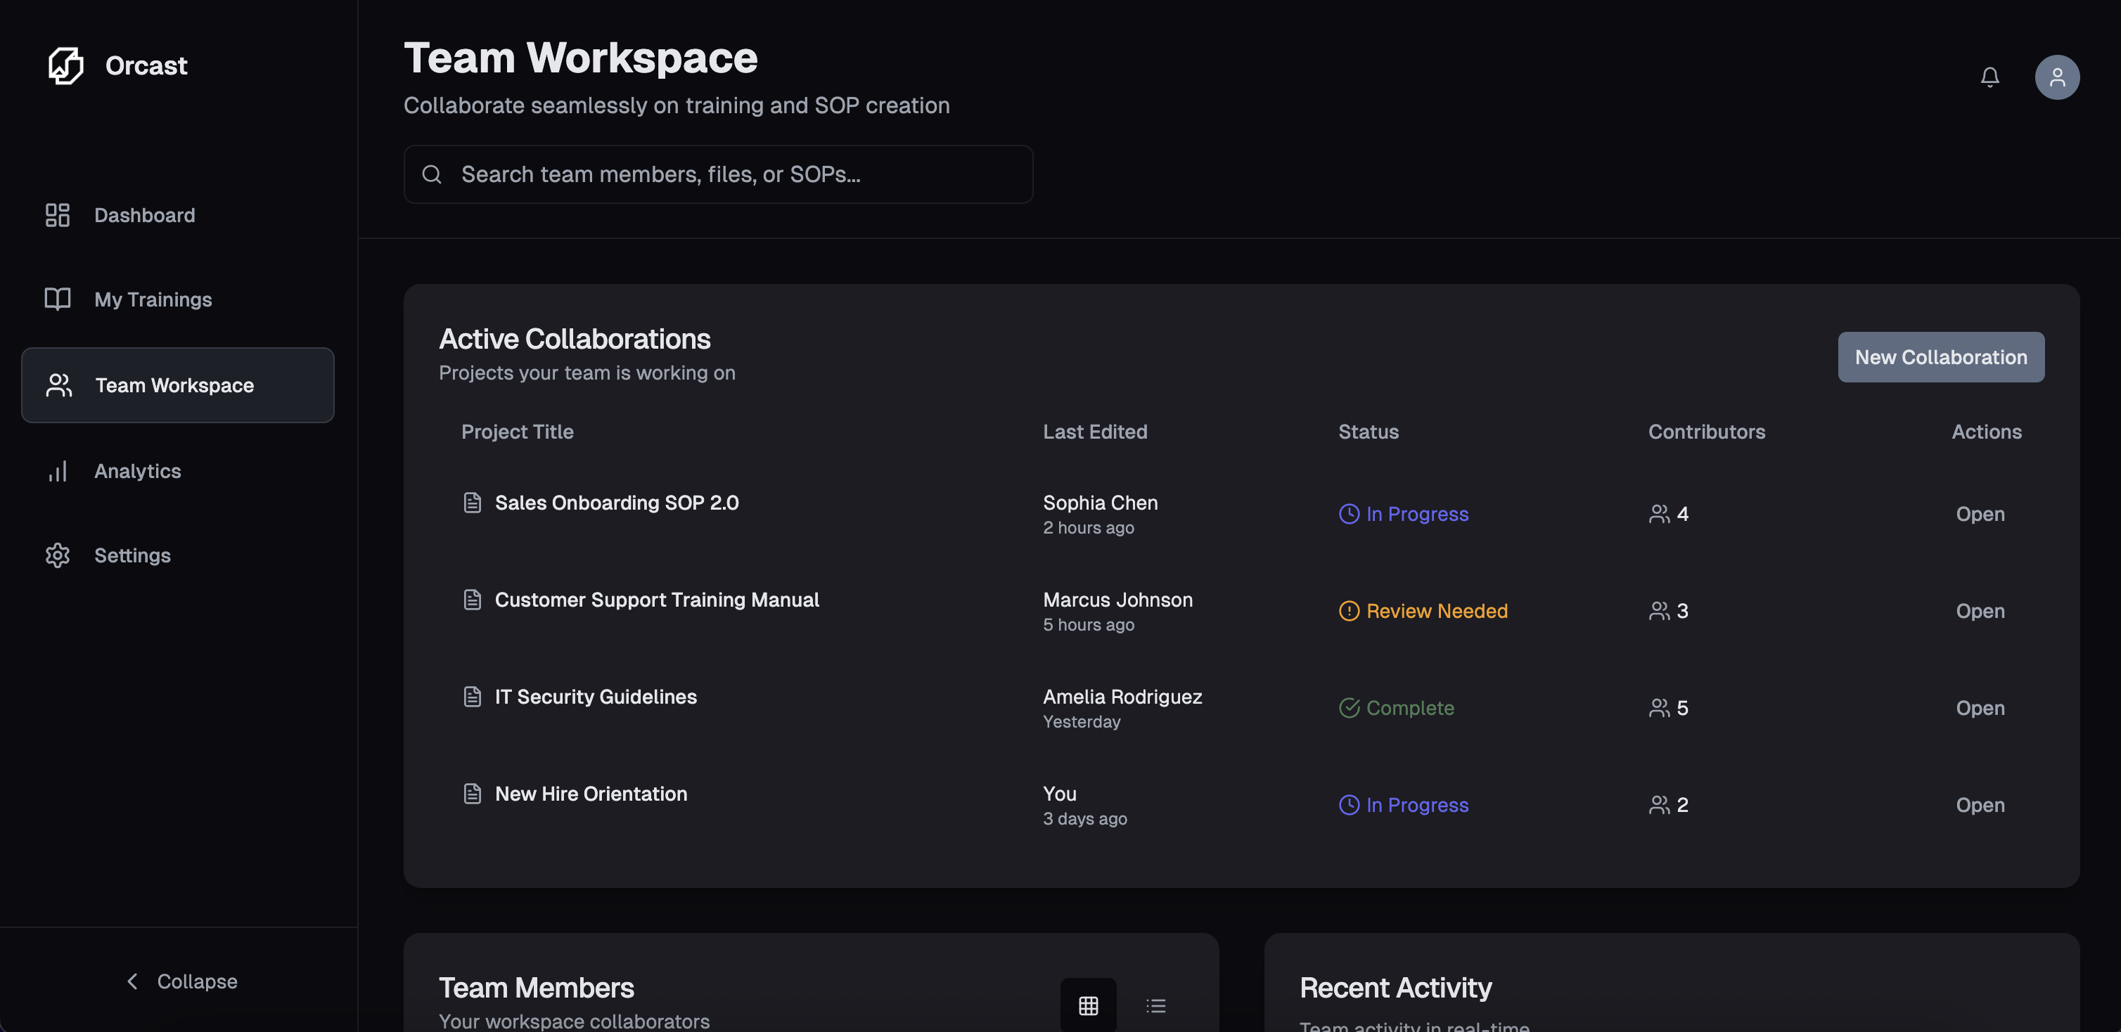The width and height of the screenshot is (2121, 1032).
Task: Select the Analytics sidebar icon
Action: pos(57,471)
